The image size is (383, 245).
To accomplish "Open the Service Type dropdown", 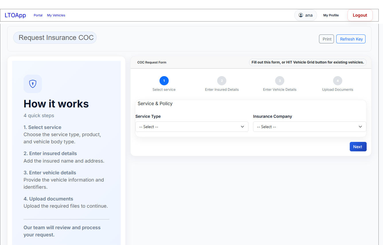I will click(192, 127).
